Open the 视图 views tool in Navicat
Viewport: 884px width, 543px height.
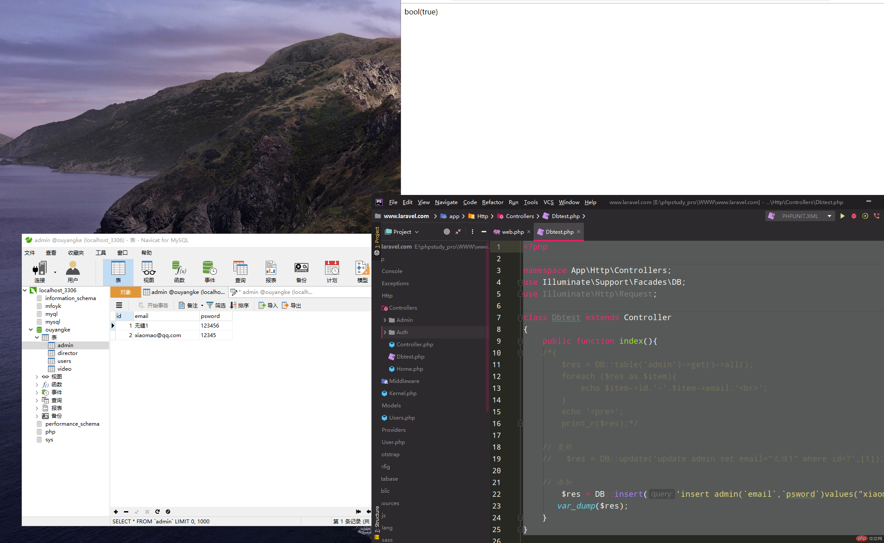pyautogui.click(x=148, y=271)
